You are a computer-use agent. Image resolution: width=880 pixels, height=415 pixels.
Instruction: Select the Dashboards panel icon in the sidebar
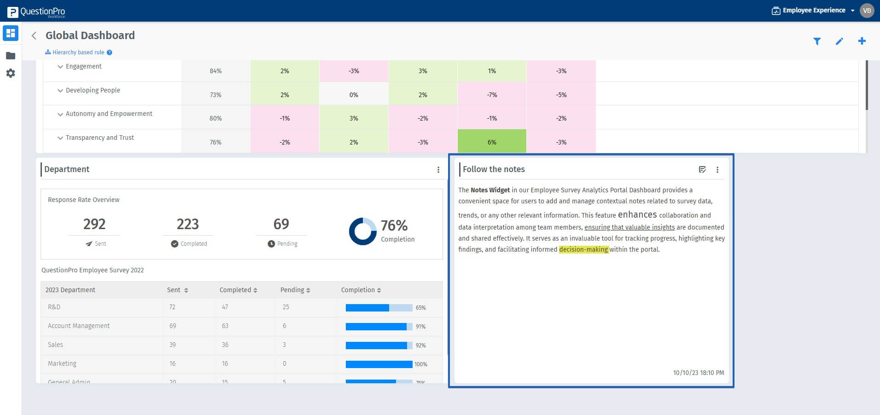coord(10,33)
